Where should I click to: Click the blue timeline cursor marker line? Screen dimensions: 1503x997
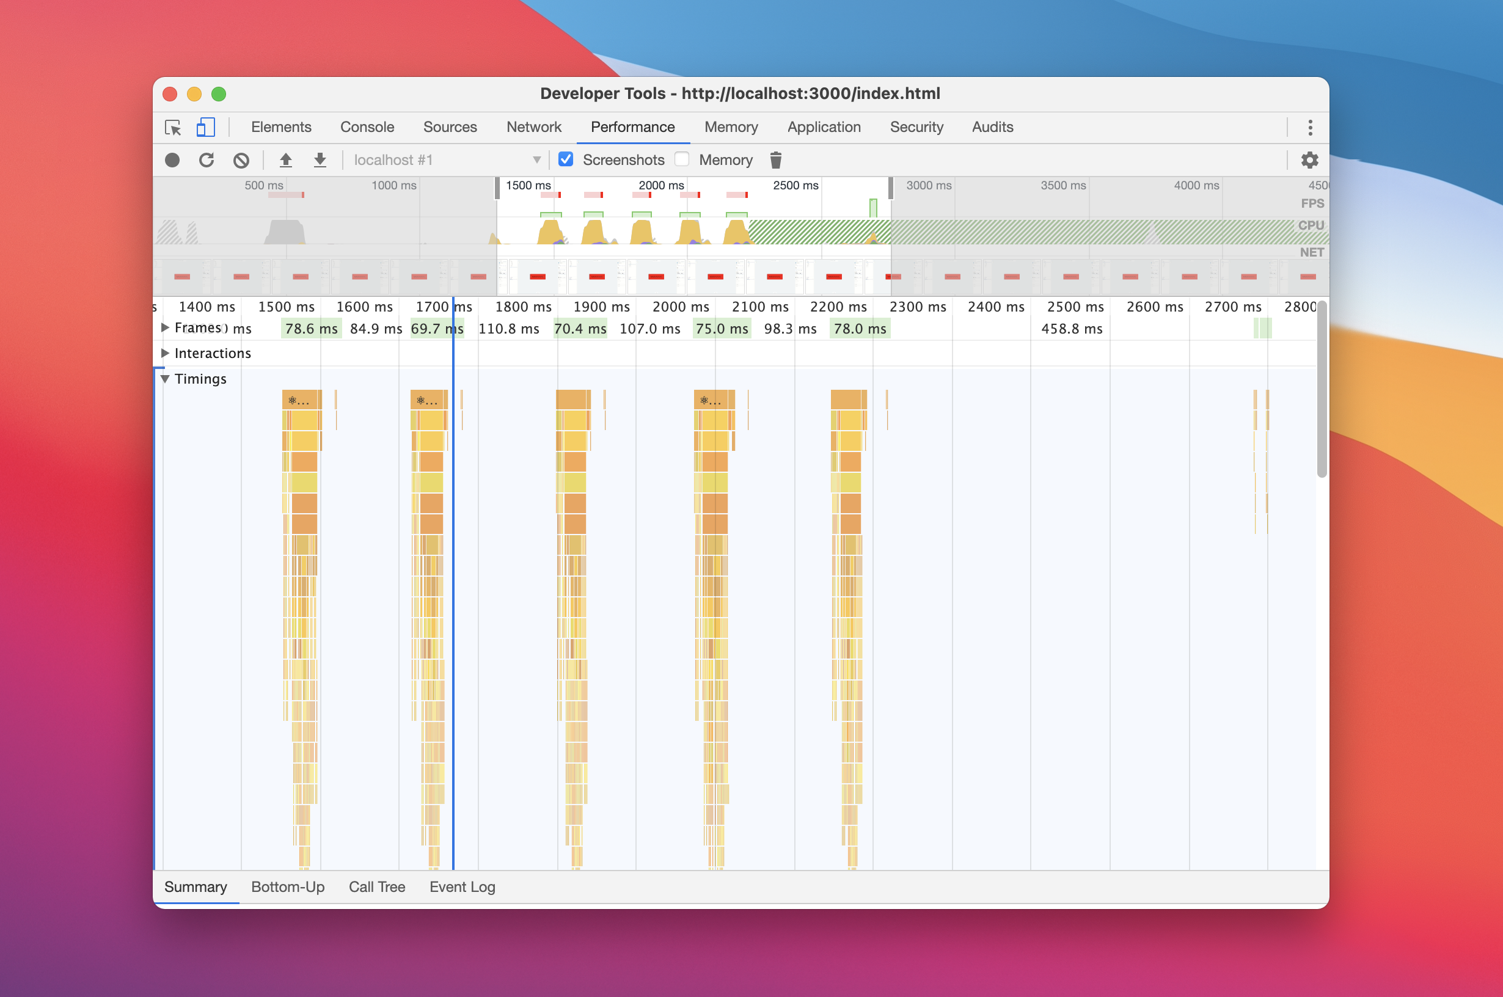453,583
